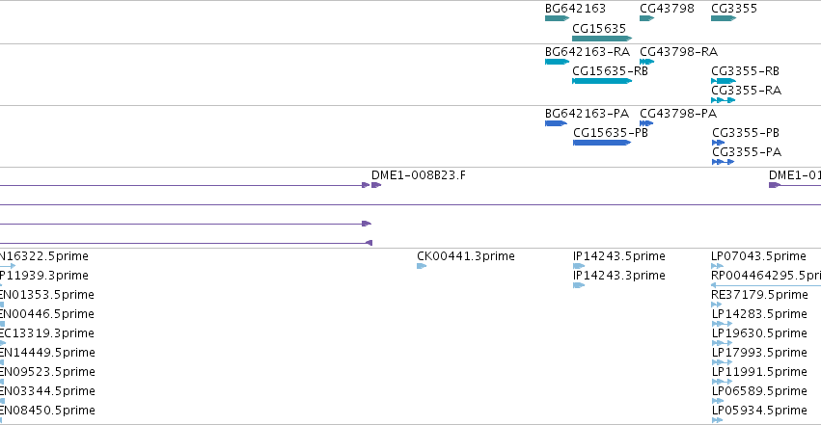Select the LP06589.5prime EST label
Viewport: 821px width, 425px height.
pos(760,391)
